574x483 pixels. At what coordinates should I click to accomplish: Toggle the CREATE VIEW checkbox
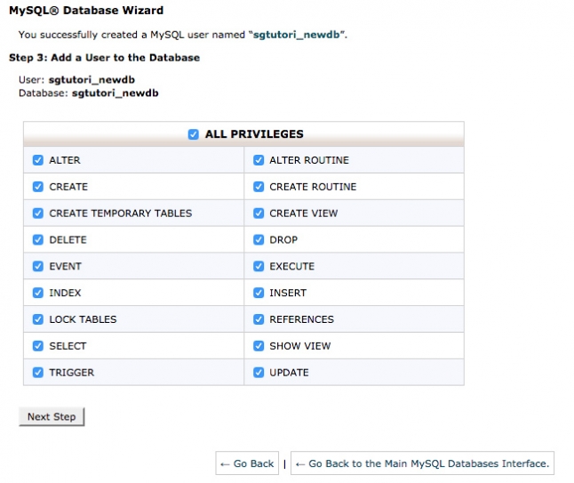(x=259, y=213)
